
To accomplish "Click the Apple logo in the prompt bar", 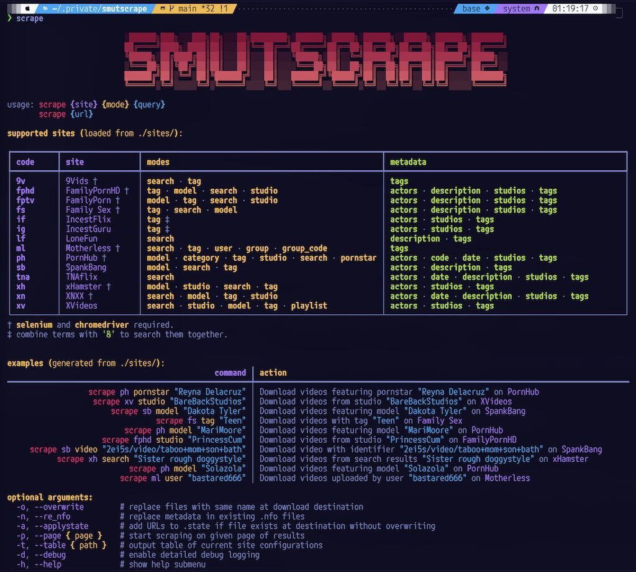I will tap(27, 8).
